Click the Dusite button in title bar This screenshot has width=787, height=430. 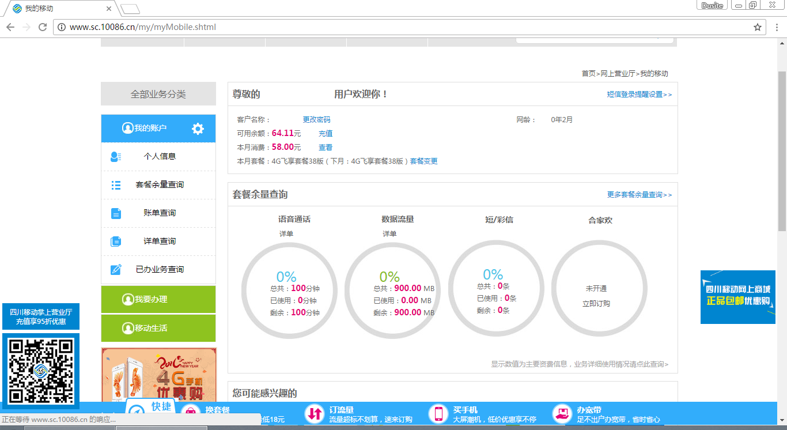(x=712, y=5)
